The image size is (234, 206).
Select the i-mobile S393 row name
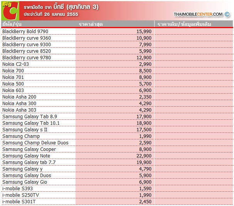(x=17, y=189)
